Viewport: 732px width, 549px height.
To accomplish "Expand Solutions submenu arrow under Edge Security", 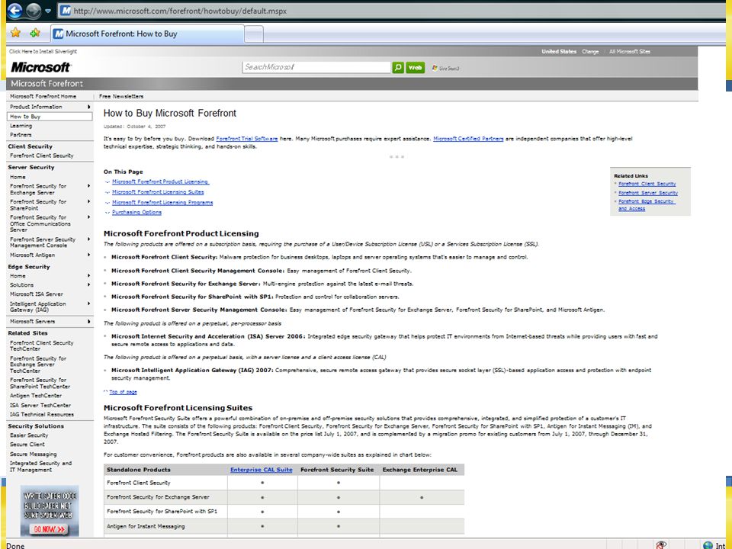I will click(88, 284).
